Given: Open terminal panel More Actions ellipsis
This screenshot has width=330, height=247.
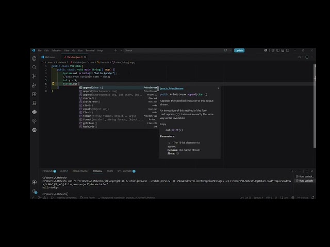Looking at the screenshot, I should tap(300, 171).
